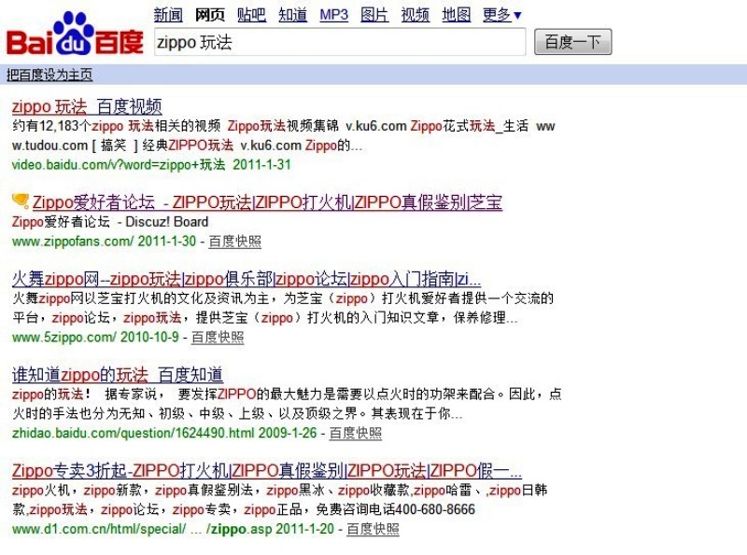Image resolution: width=747 pixels, height=555 pixels.
Task: Open Zippo爱好者论坛 result title
Action: tap(267, 202)
